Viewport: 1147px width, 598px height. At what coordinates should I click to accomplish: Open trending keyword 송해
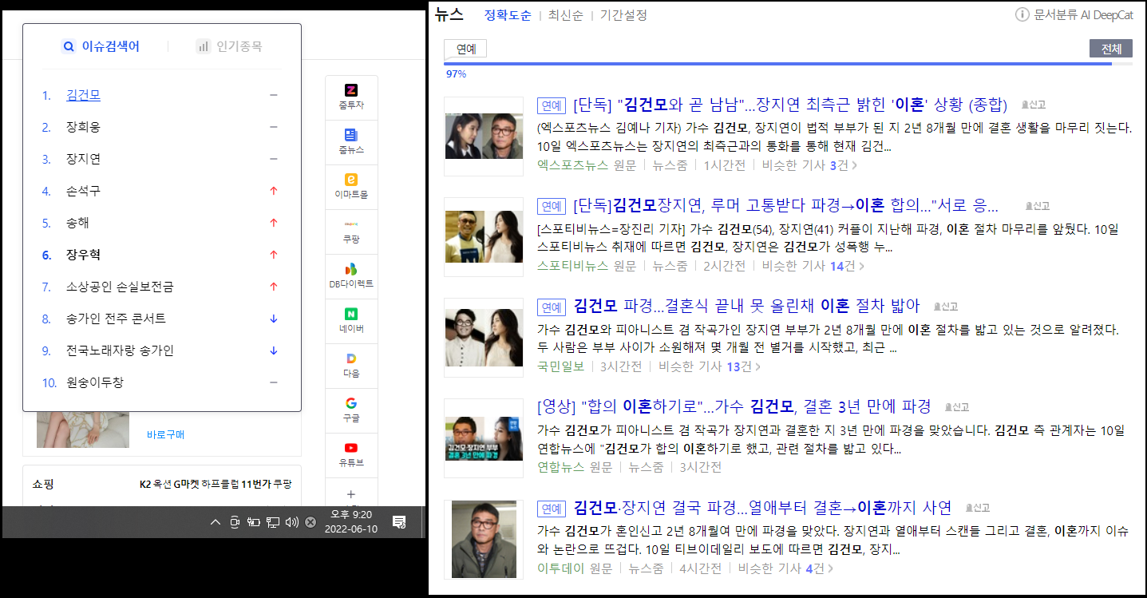(77, 223)
